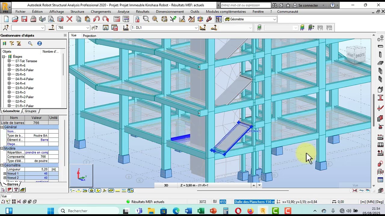This screenshot has width=385, height=216.
Task: Switch to the Projection view tab
Action: 89,36
